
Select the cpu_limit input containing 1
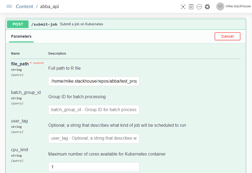tap(94, 167)
